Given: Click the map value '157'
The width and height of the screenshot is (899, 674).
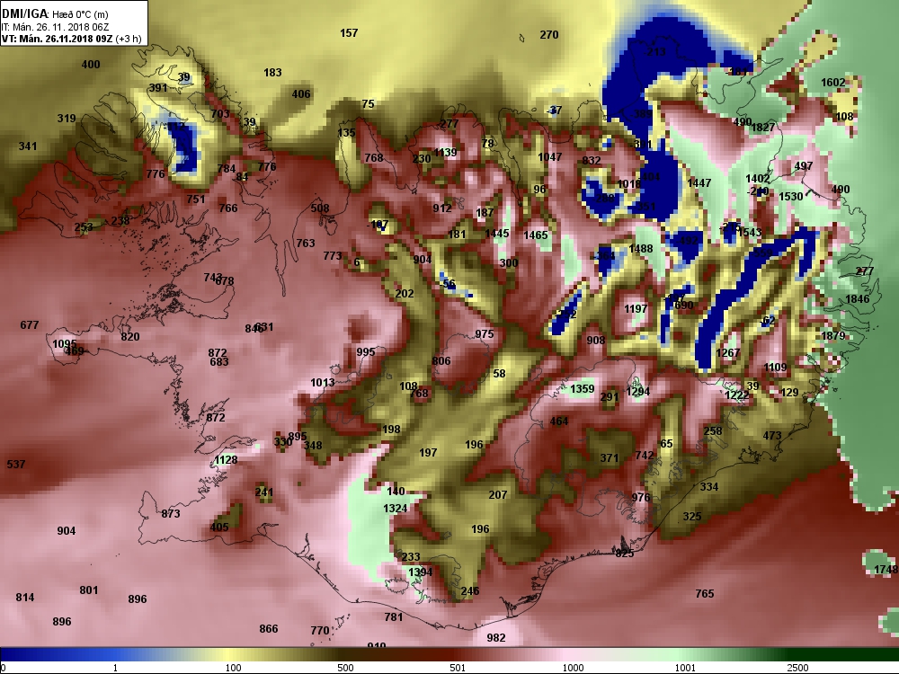Looking at the screenshot, I should point(349,33).
